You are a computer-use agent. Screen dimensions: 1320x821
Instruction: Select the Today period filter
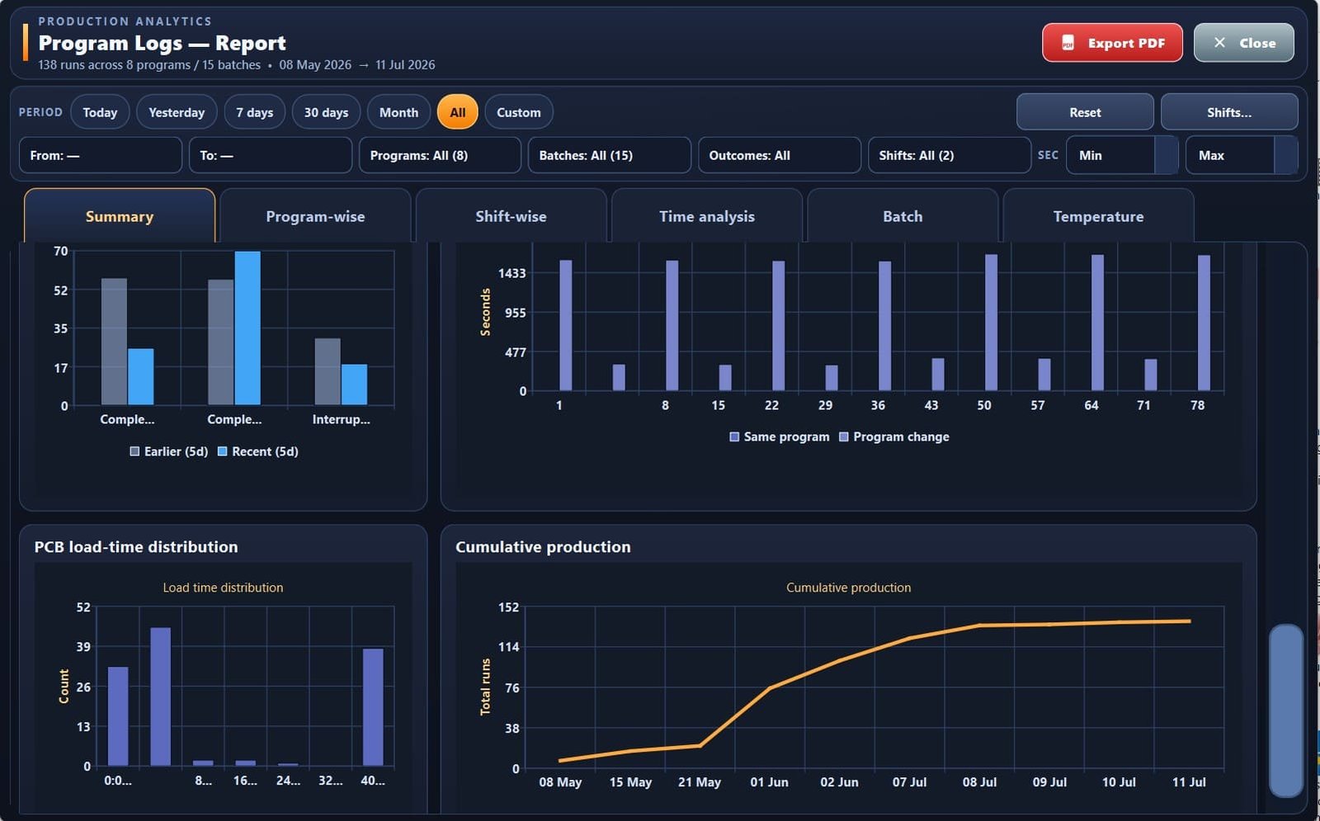pyautogui.click(x=100, y=112)
